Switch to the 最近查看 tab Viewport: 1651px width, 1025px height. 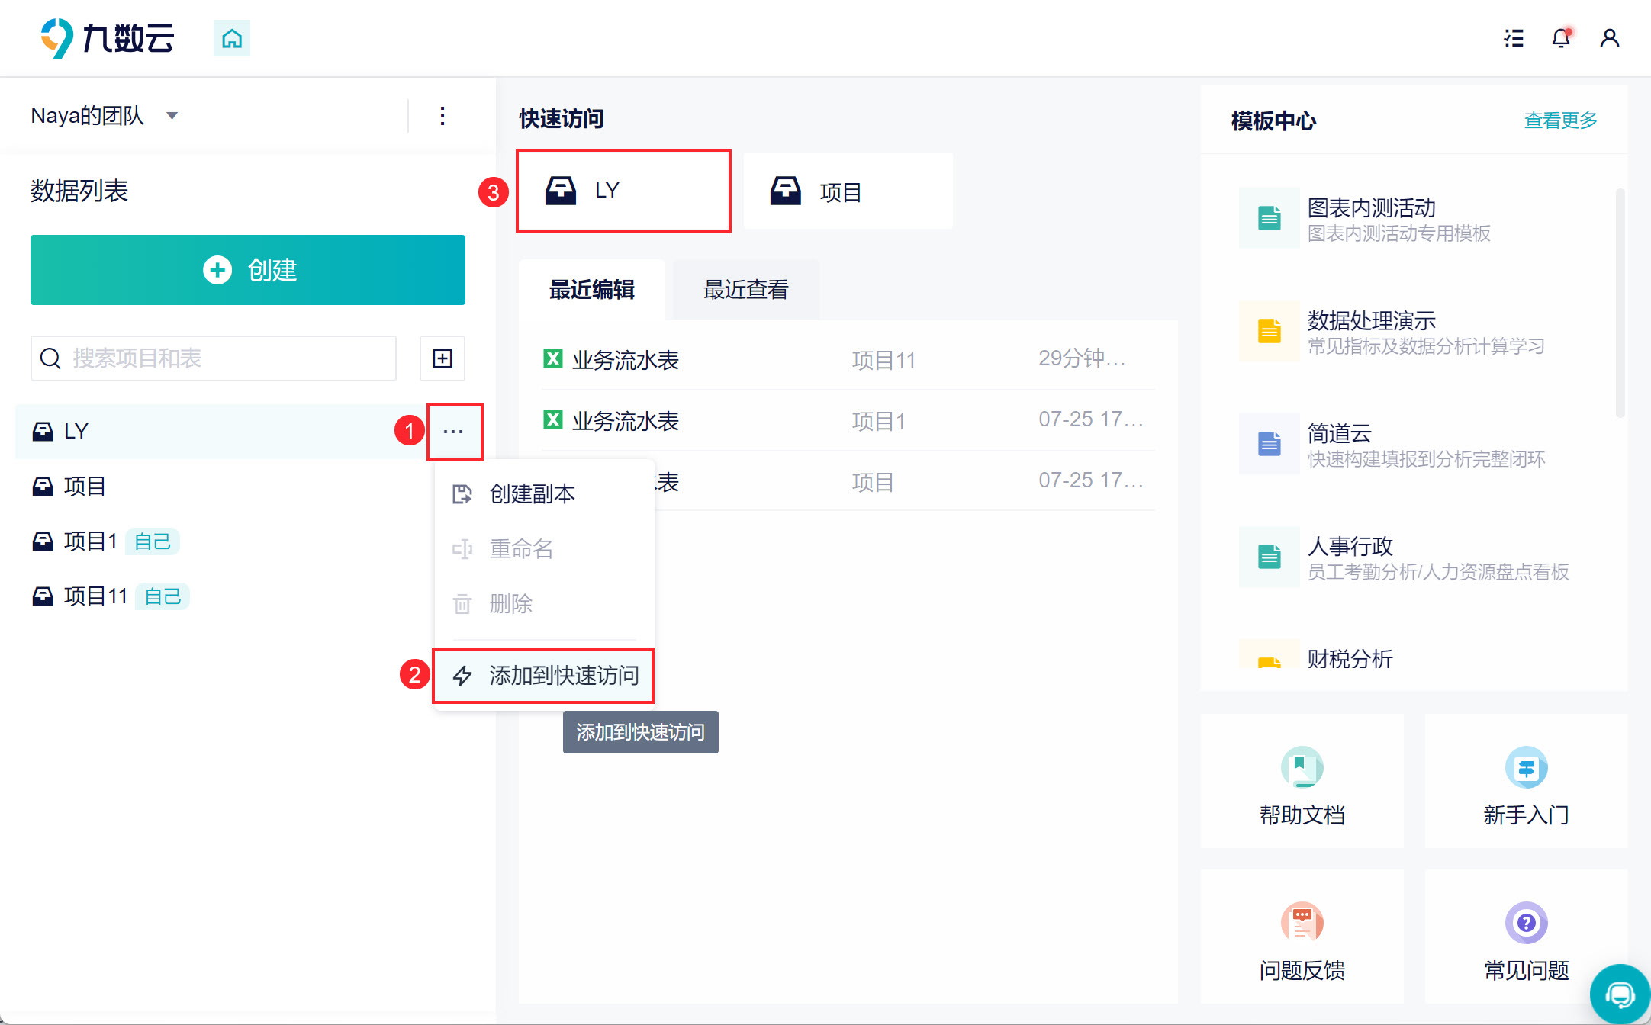(745, 290)
